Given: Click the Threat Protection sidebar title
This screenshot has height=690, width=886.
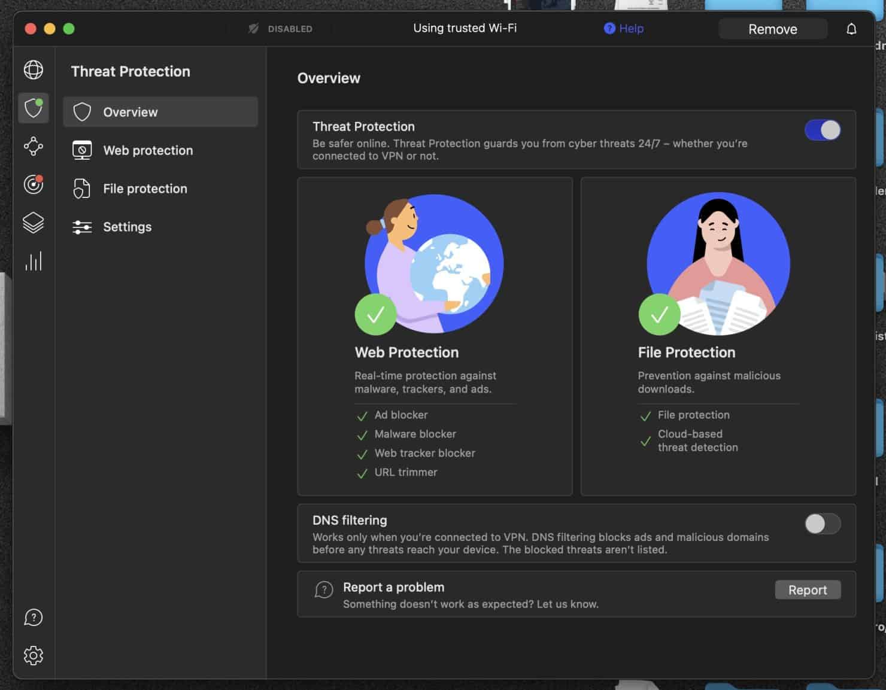Looking at the screenshot, I should [x=131, y=71].
